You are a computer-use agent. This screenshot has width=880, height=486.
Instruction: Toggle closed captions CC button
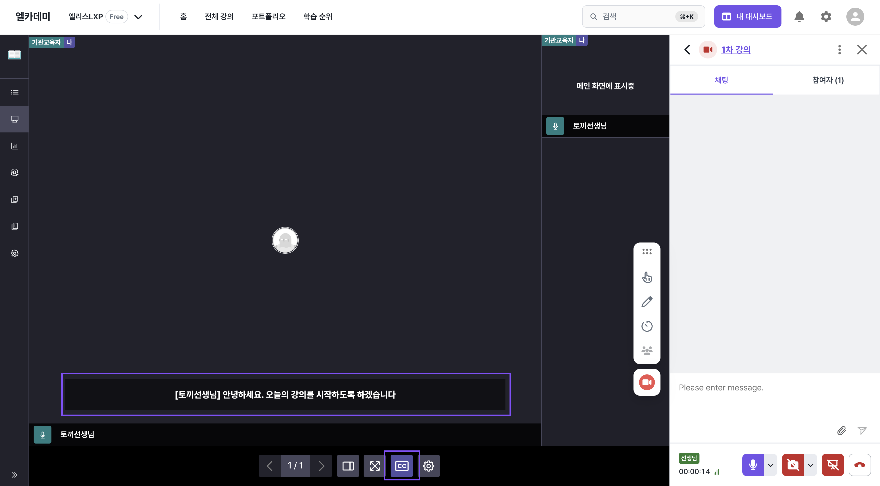[402, 465]
